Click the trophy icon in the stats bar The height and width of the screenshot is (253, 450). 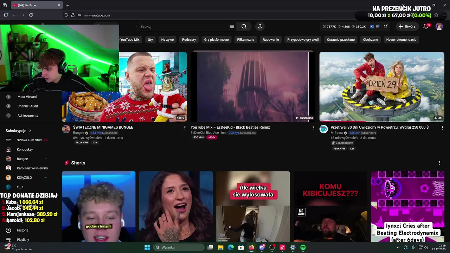385,26
